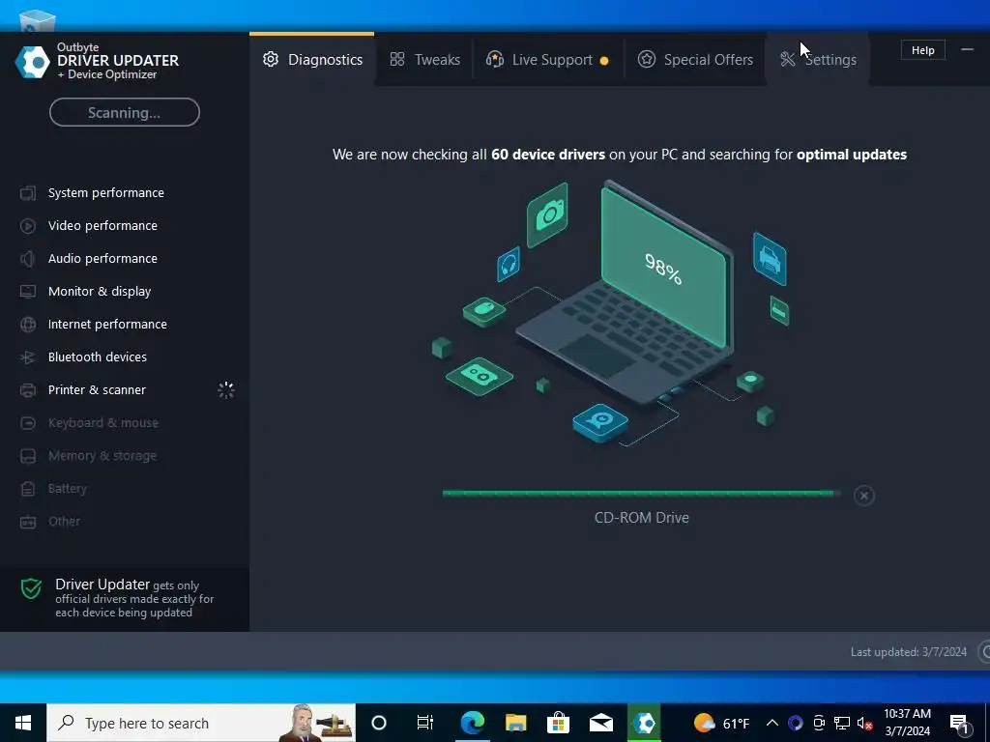Open the network tray icon

pyautogui.click(x=842, y=723)
